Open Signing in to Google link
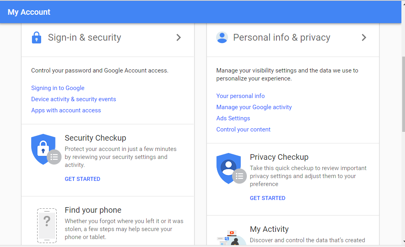The width and height of the screenshot is (405, 247). pos(58,88)
